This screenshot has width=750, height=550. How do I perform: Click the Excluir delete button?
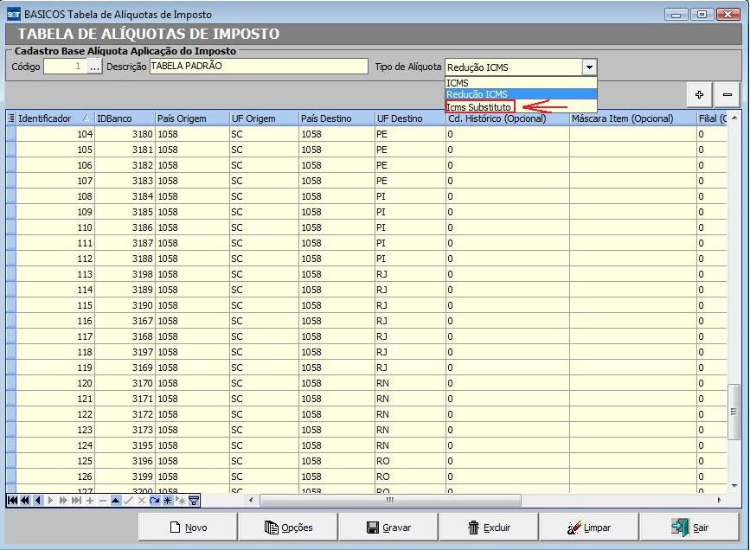pos(488,528)
